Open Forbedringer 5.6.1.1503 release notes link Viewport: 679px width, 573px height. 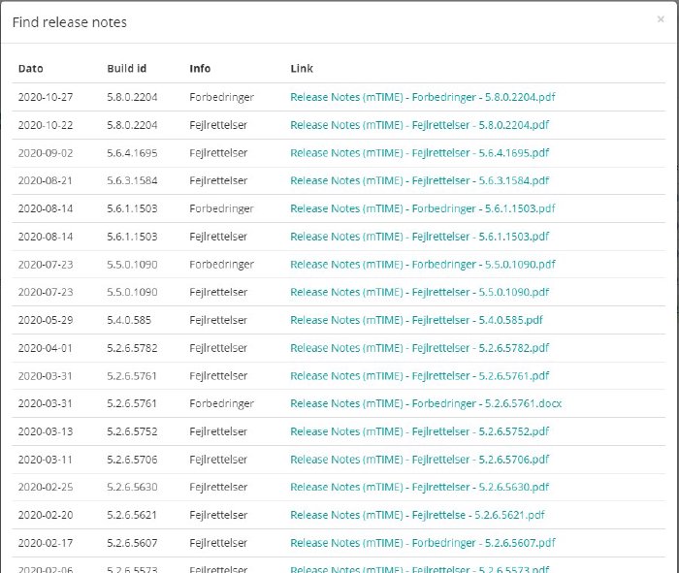[x=422, y=208]
